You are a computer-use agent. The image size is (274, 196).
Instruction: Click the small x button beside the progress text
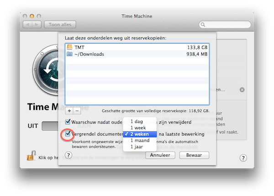click(242, 90)
